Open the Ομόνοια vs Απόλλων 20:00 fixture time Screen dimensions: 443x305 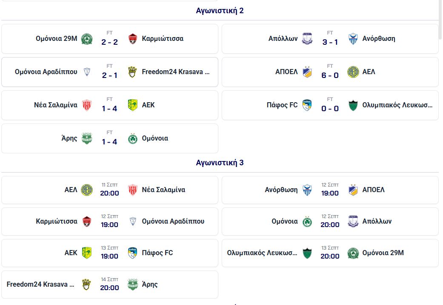click(x=330, y=224)
